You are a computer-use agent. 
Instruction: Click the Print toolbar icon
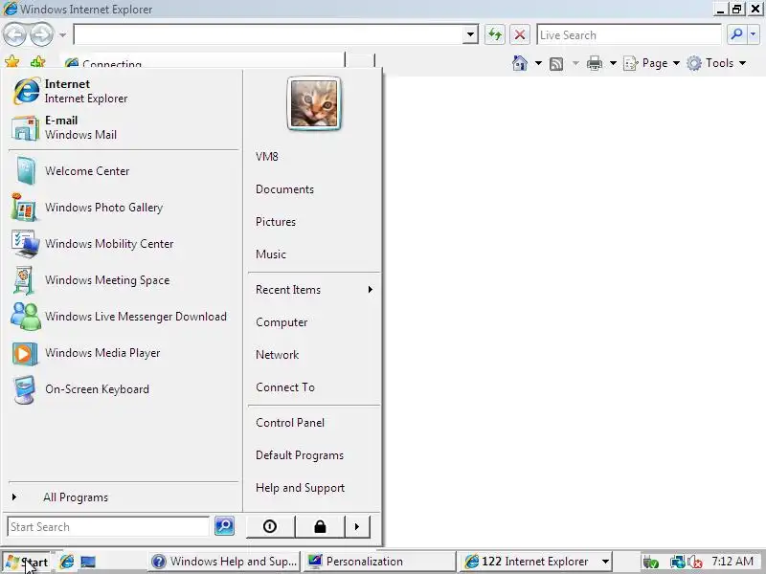click(x=595, y=63)
